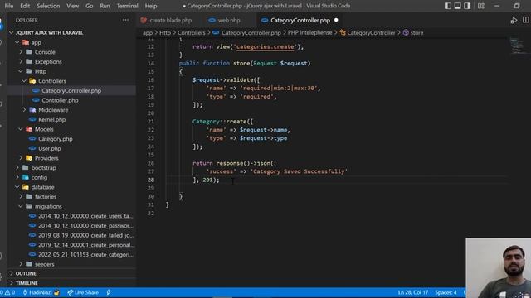
Task: Click the Controllers breadcrumb segment
Action: click(x=192, y=33)
